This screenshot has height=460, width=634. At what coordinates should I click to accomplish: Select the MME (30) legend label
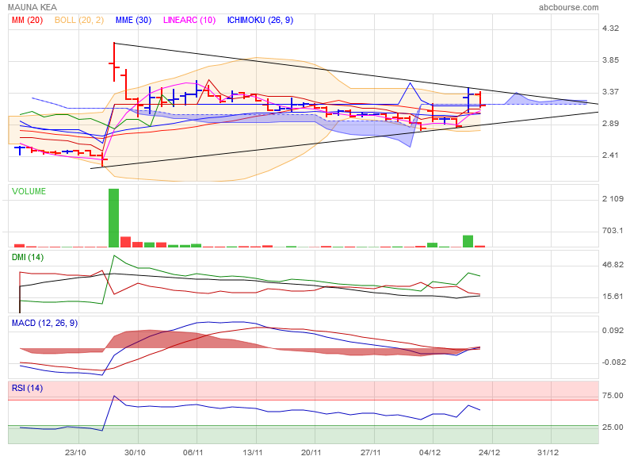tap(133, 21)
